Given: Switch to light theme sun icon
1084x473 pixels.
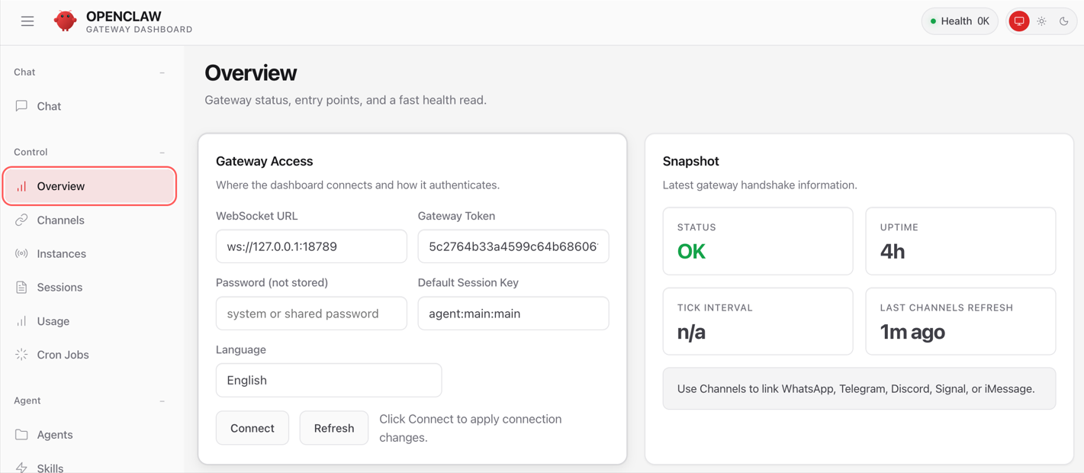Looking at the screenshot, I should click(1042, 21).
